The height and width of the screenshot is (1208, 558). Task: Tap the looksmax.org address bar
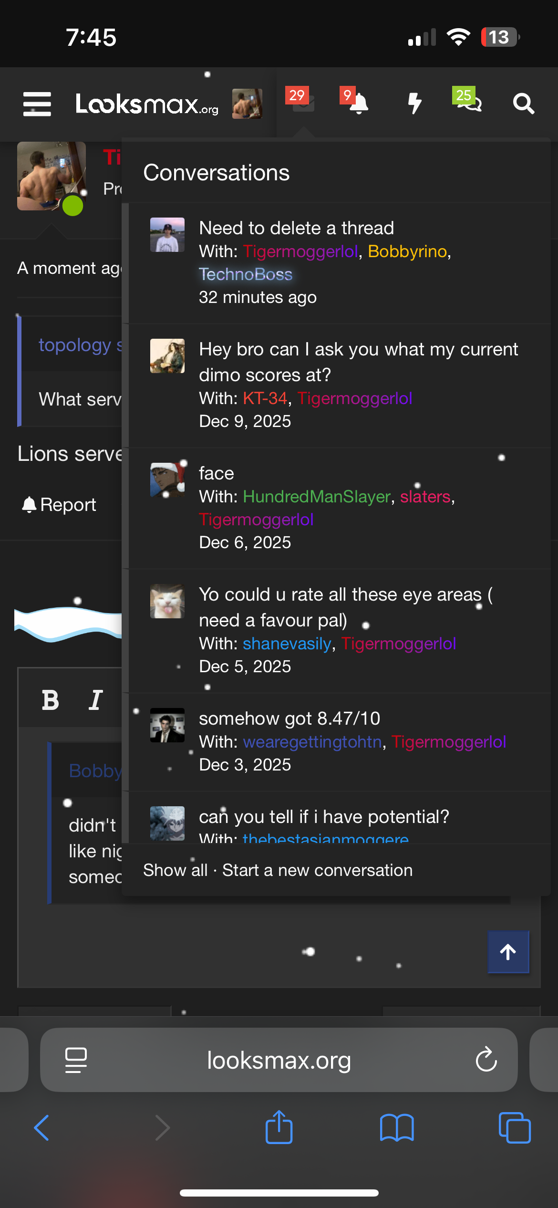pyautogui.click(x=279, y=1060)
